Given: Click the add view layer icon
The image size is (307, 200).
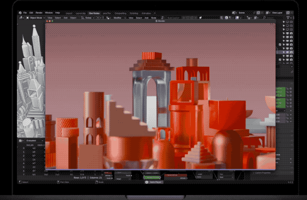Looking at the screenshot, I should pyautogui.click(x=288, y=13).
